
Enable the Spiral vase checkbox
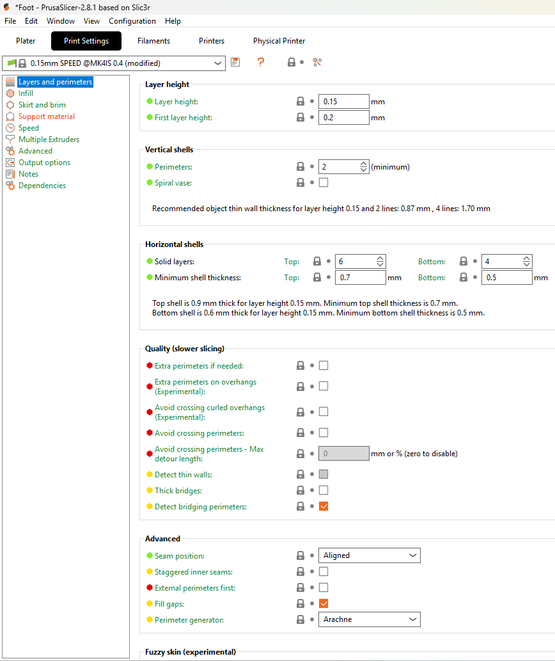coord(324,182)
